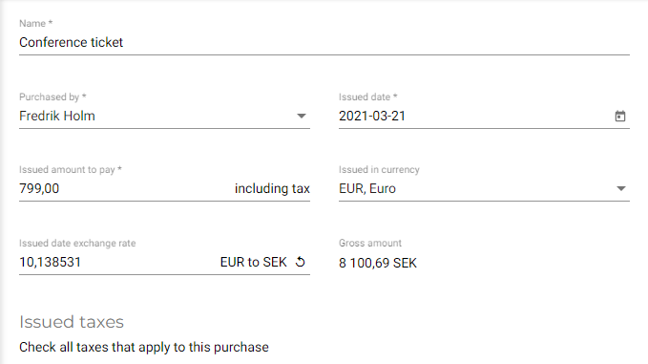Screen dimensions: 648x364
Task: Select the Fredrik Holm purchaser value
Action: (x=57, y=116)
